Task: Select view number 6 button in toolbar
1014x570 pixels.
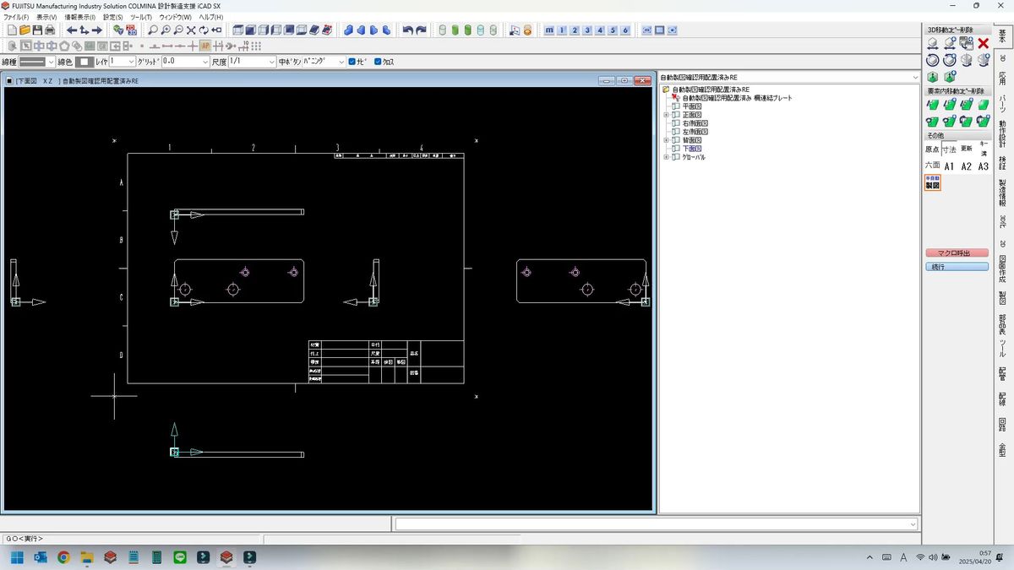Action: pyautogui.click(x=625, y=30)
